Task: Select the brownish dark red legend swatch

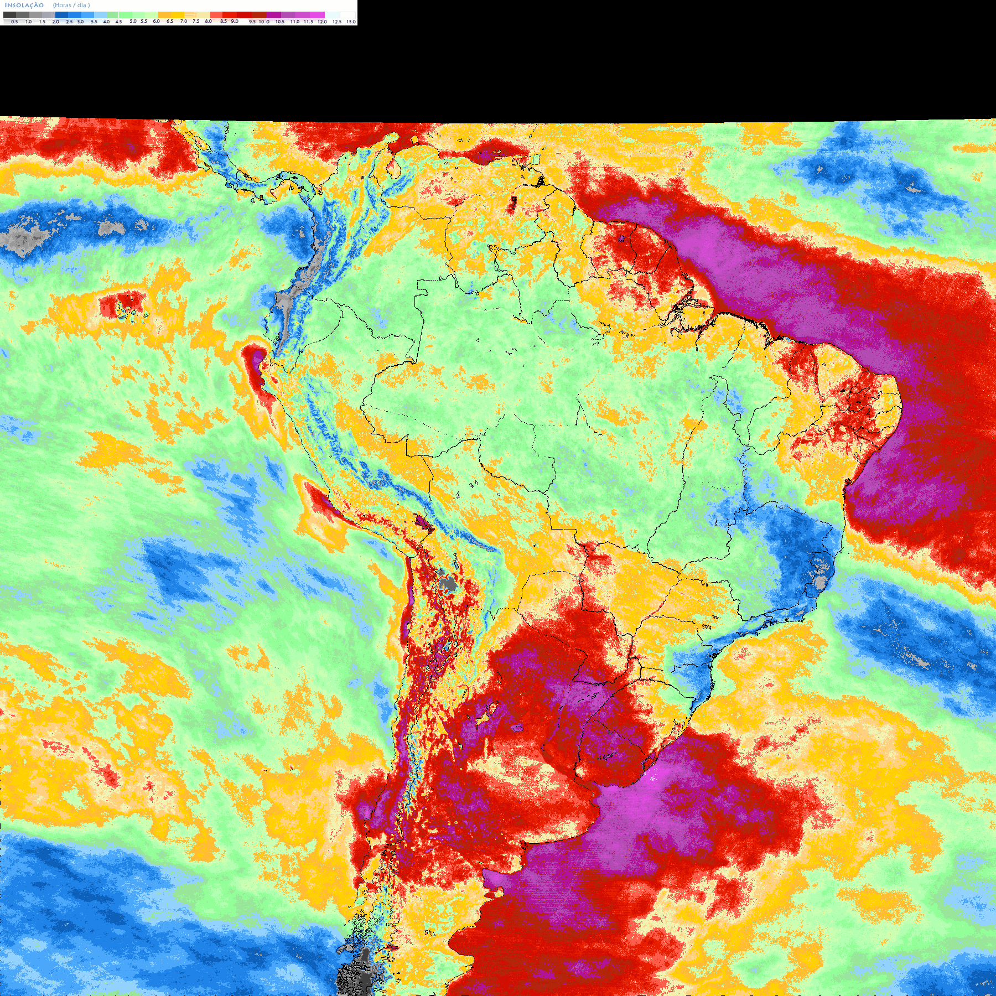Action: point(259,15)
